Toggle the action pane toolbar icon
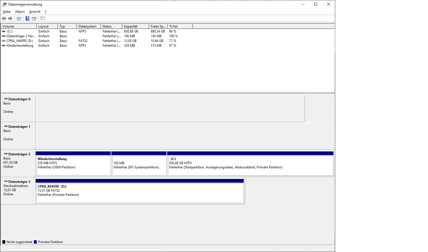Image resolution: width=428 pixels, height=252 pixels. pyautogui.click(x=34, y=19)
